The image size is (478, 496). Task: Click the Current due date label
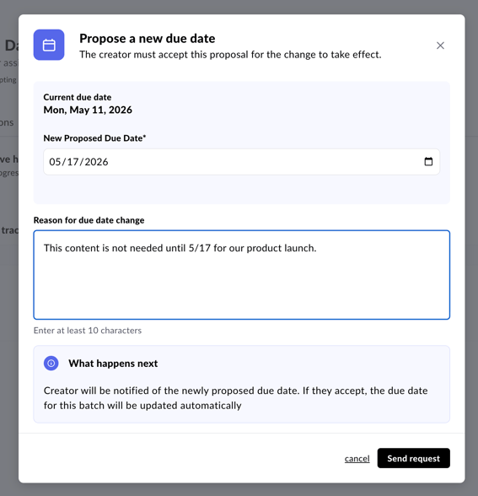pos(78,97)
